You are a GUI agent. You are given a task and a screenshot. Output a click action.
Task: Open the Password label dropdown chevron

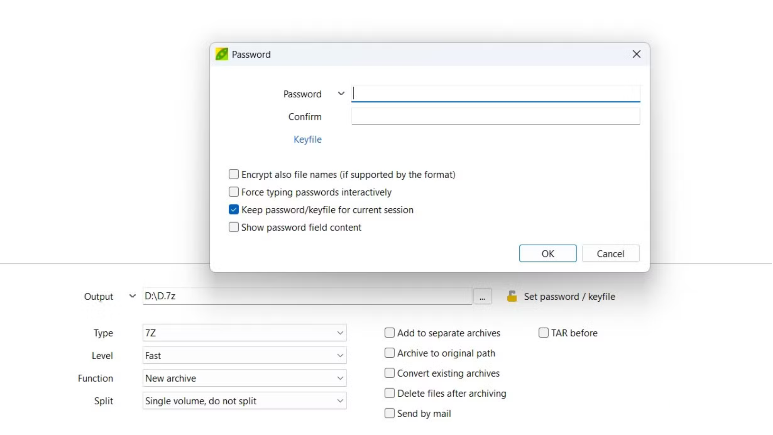341,93
